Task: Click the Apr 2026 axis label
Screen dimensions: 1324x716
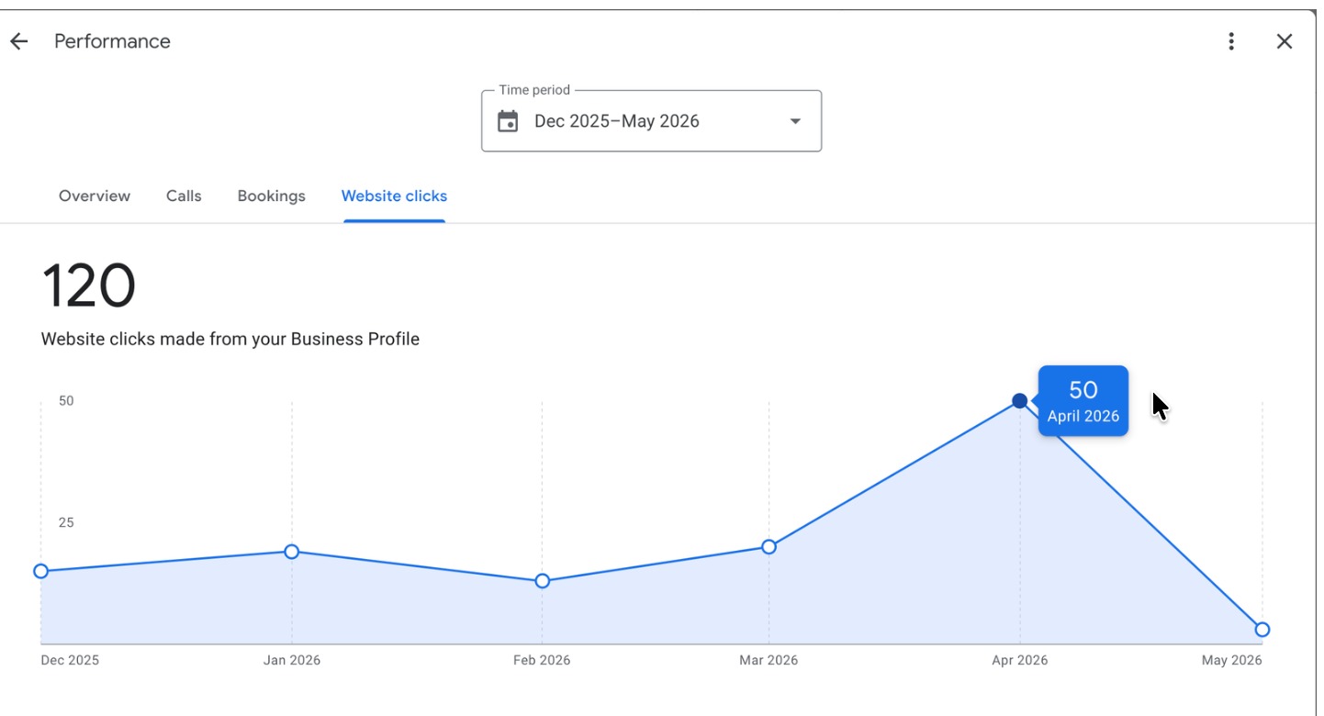Action: (1019, 660)
